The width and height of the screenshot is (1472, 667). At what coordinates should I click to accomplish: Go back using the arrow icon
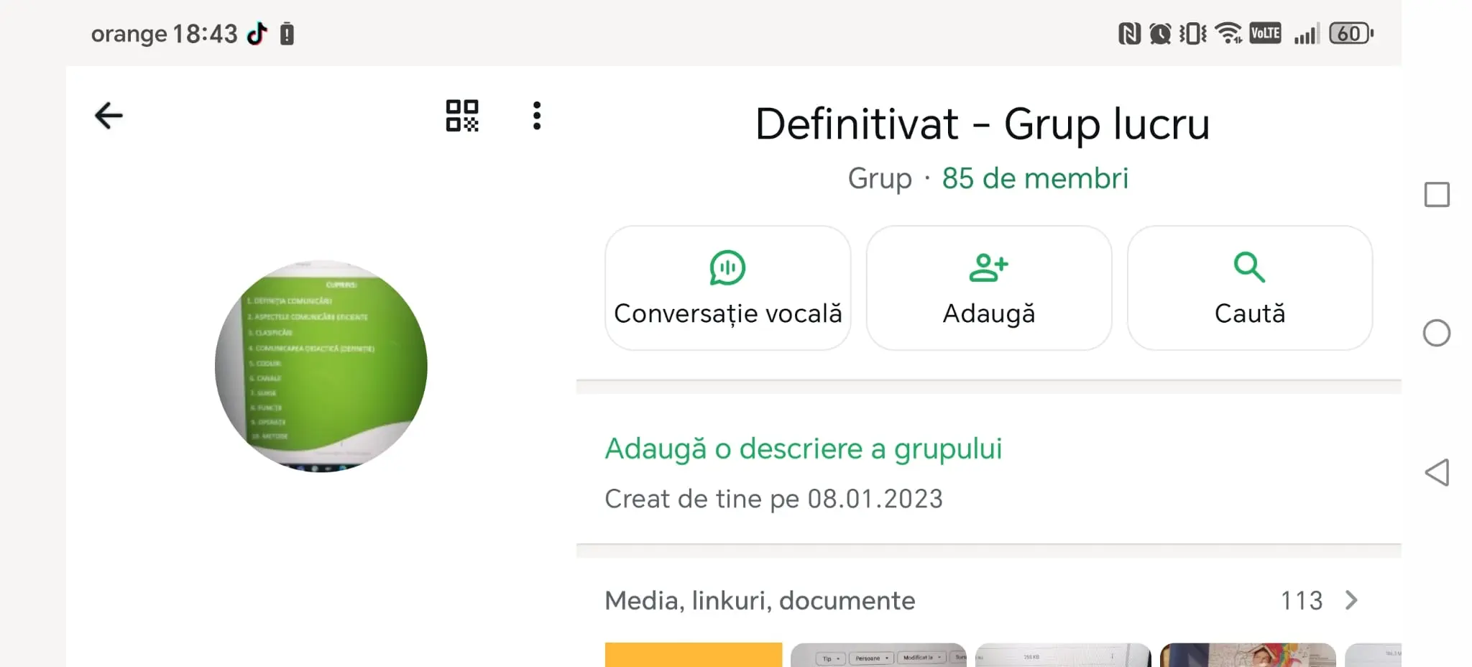(109, 116)
